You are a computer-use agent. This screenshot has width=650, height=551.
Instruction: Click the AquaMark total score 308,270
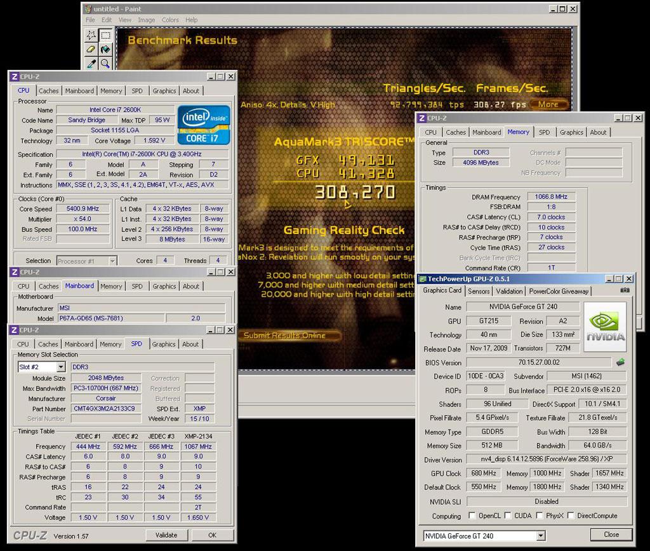[x=355, y=192]
